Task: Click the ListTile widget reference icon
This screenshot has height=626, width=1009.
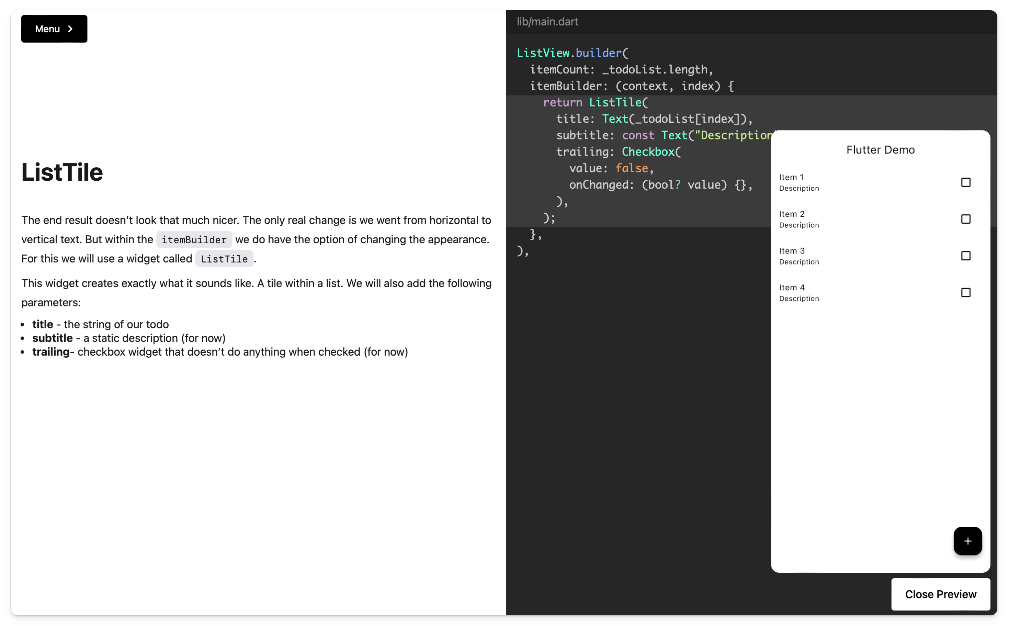Action: point(224,258)
